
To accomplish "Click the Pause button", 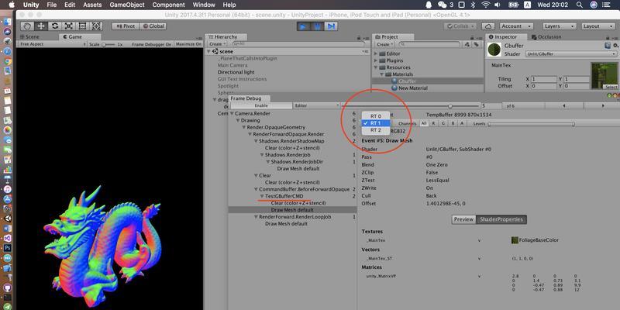I will 317,26.
